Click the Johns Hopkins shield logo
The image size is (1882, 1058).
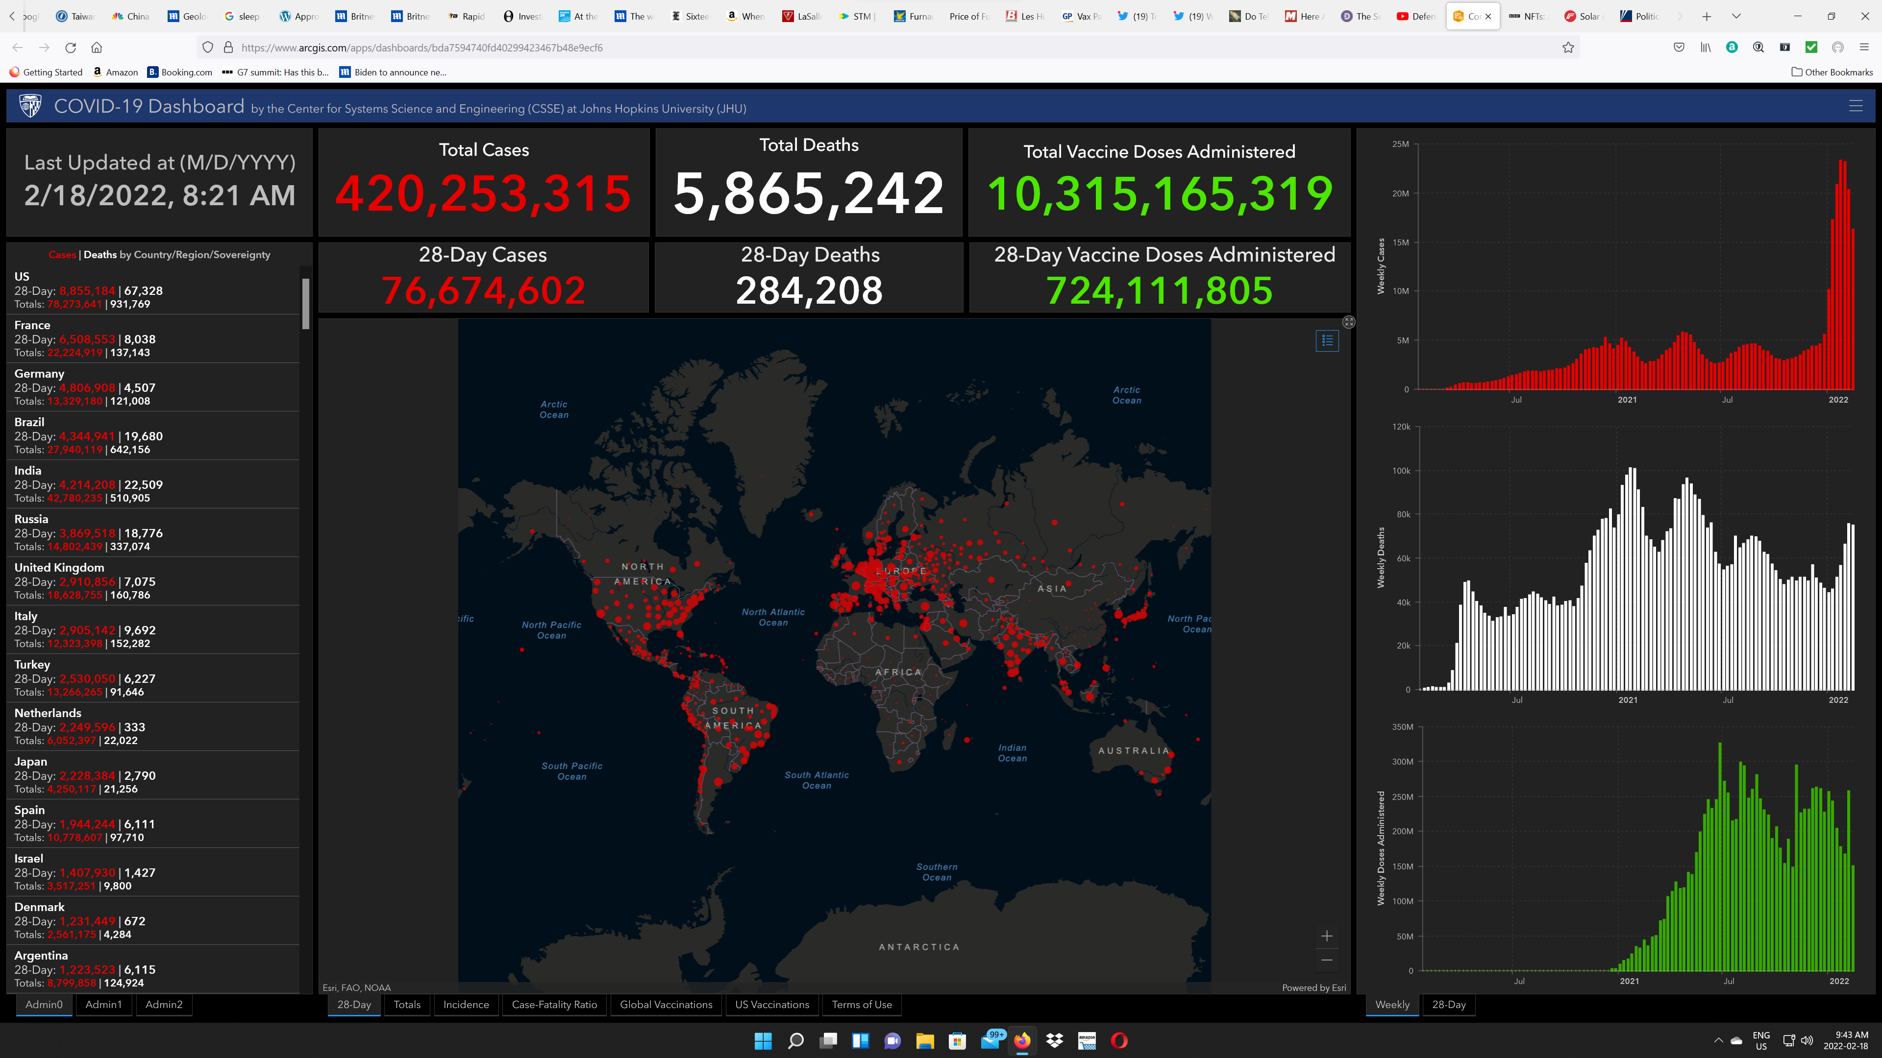pyautogui.click(x=30, y=107)
